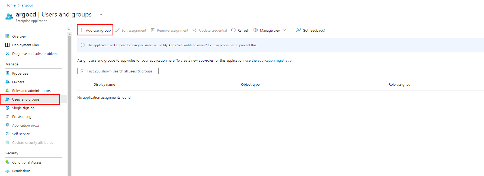The width and height of the screenshot is (484, 176).
Task: Open Application proxy menu item
Action: click(x=26, y=125)
